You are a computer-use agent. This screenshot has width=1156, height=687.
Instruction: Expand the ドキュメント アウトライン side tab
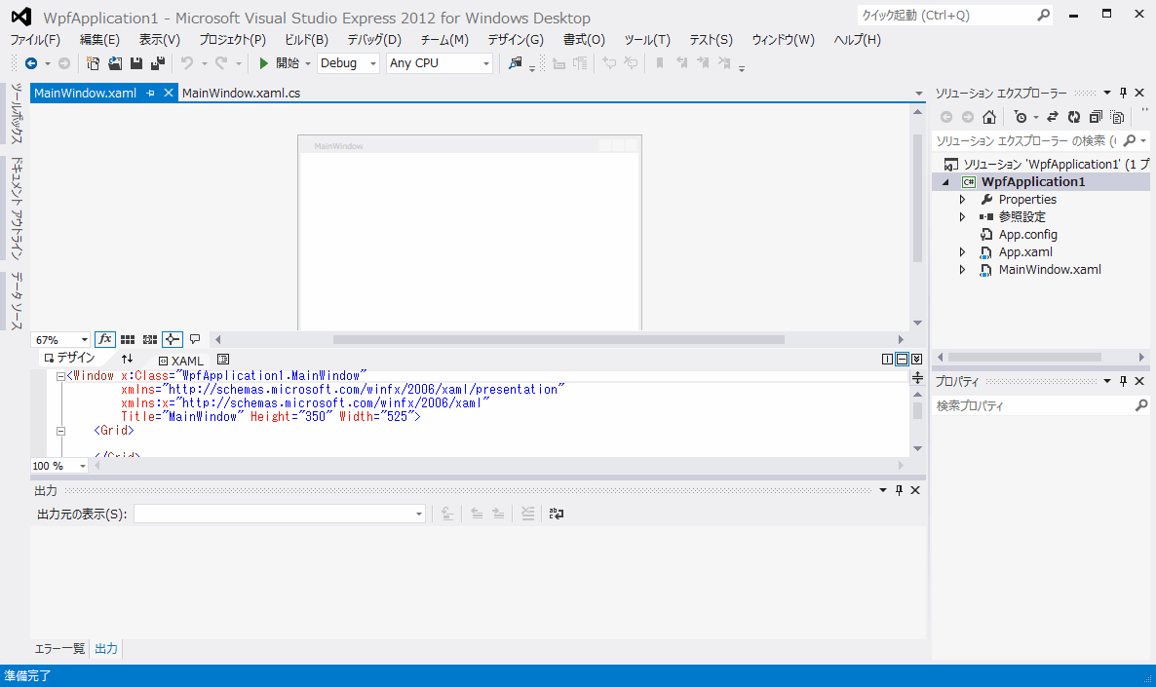[17, 208]
